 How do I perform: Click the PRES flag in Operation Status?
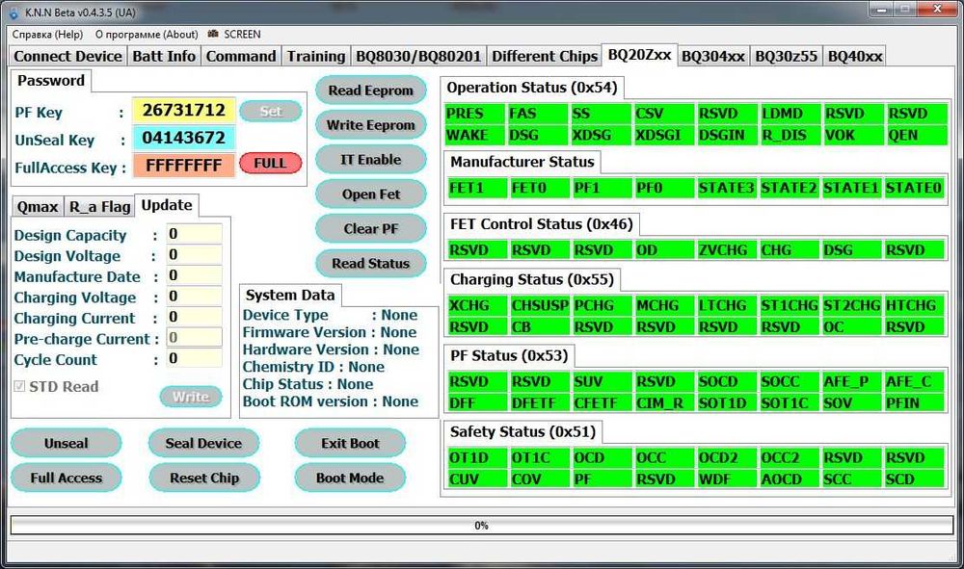point(474,114)
